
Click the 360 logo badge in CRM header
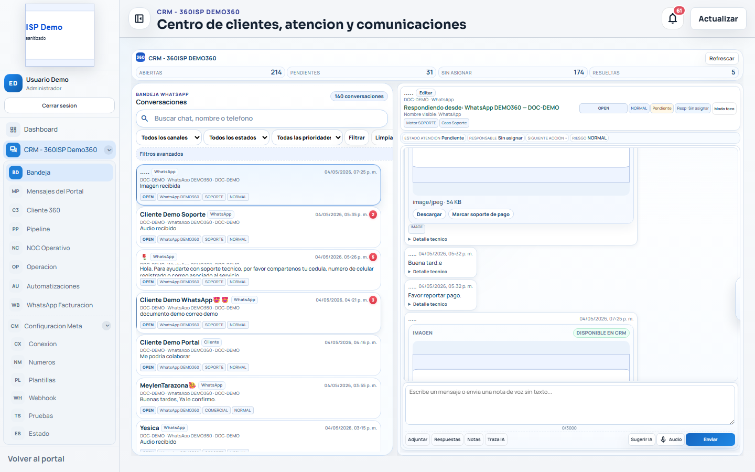click(141, 58)
